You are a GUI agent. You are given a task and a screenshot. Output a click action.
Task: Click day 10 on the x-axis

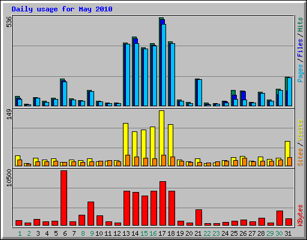click(x=99, y=233)
